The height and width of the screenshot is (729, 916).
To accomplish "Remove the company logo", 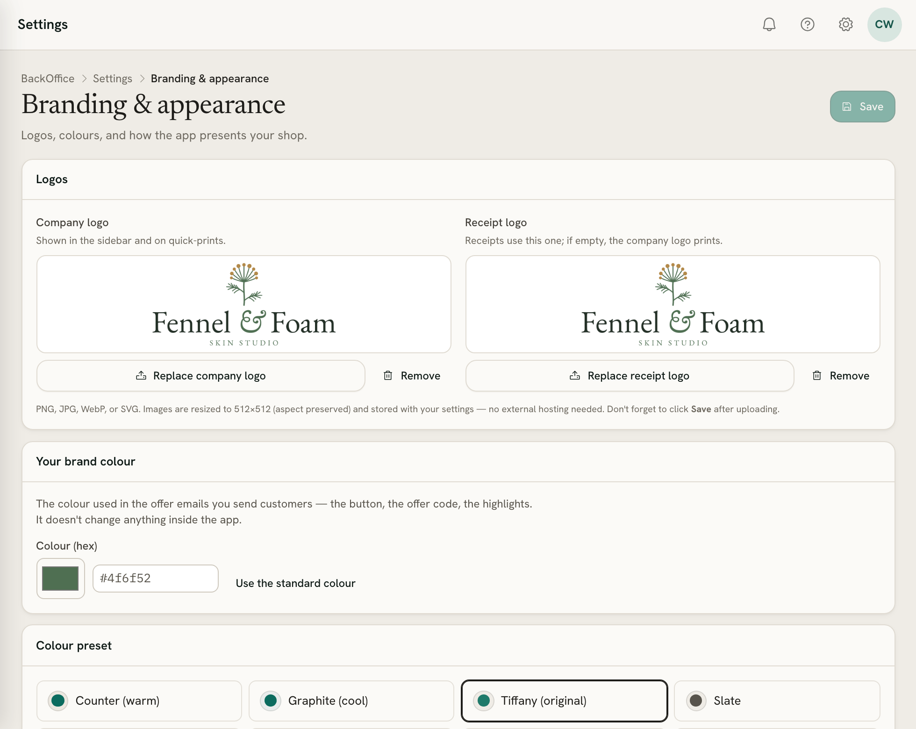I will click(x=412, y=376).
